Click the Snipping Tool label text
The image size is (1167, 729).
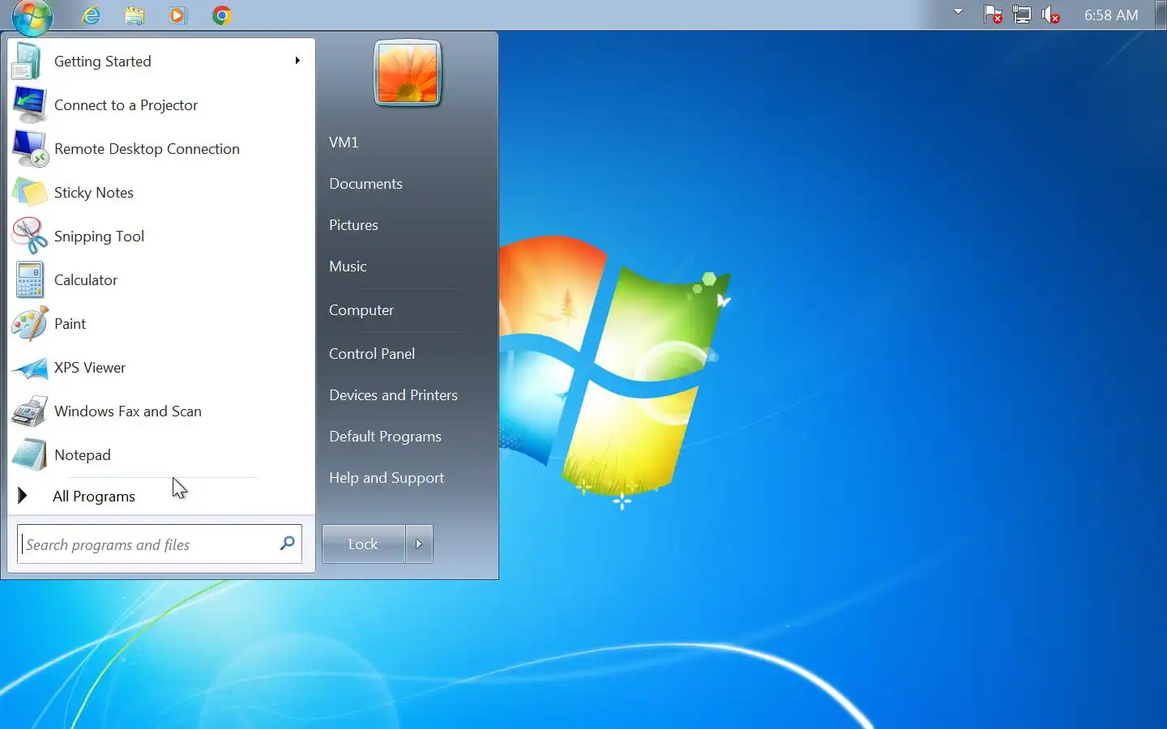click(99, 237)
